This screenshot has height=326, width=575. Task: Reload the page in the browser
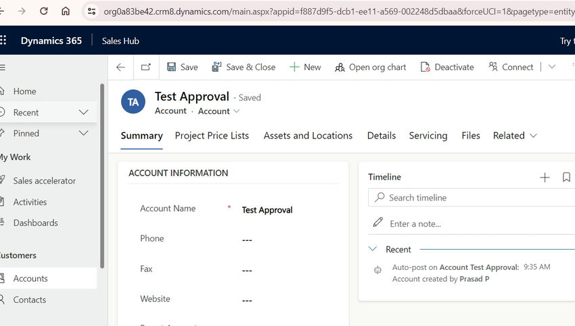tap(44, 11)
